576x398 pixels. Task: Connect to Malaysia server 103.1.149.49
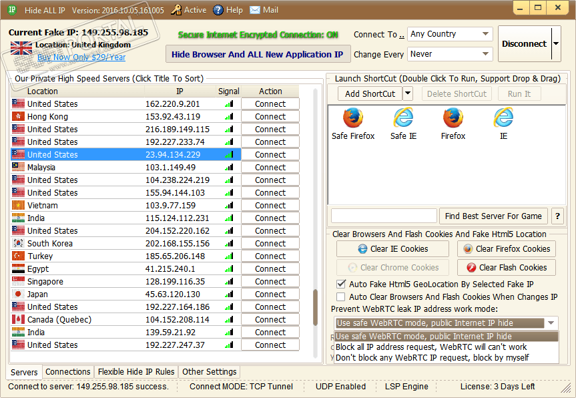click(x=270, y=167)
